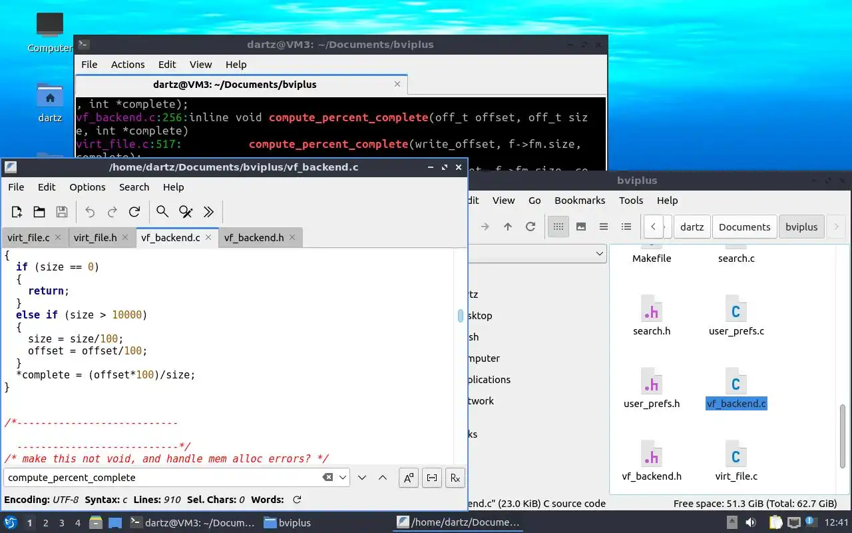852x533 pixels.
Task: Jump to previous search match arrow
Action: coord(383,478)
